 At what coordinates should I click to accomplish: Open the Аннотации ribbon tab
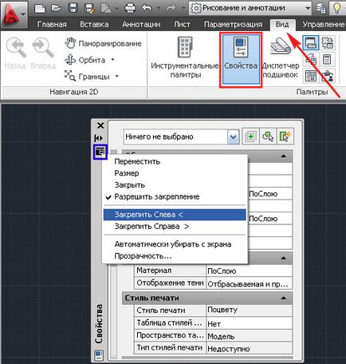[141, 25]
